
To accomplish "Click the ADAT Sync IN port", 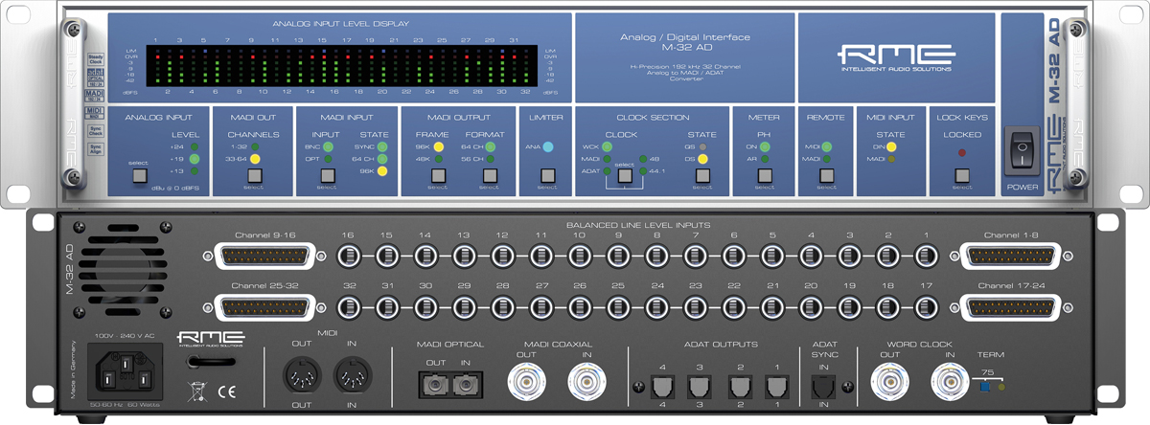I will coord(822,385).
